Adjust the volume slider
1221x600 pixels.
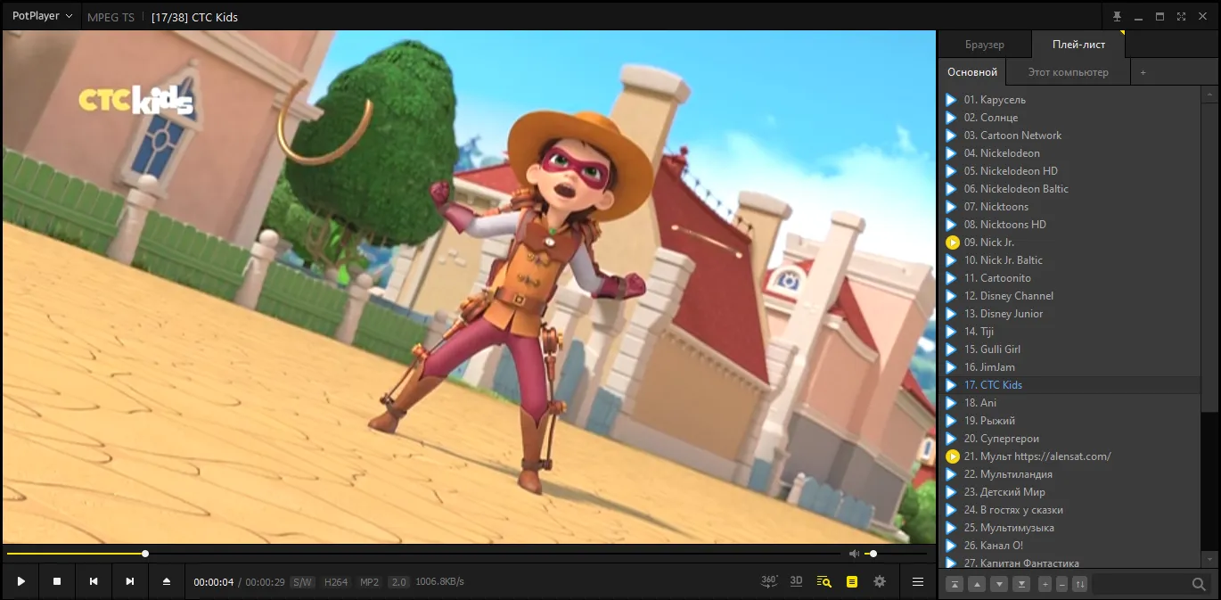tap(896, 554)
